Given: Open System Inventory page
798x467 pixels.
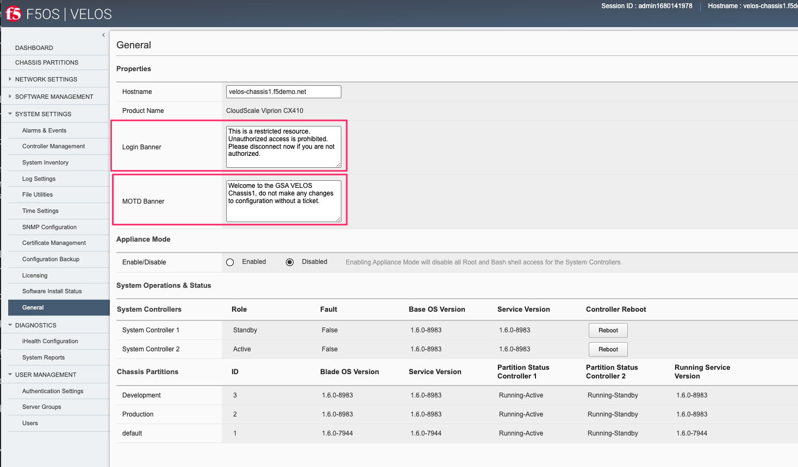Looking at the screenshot, I should coord(45,162).
